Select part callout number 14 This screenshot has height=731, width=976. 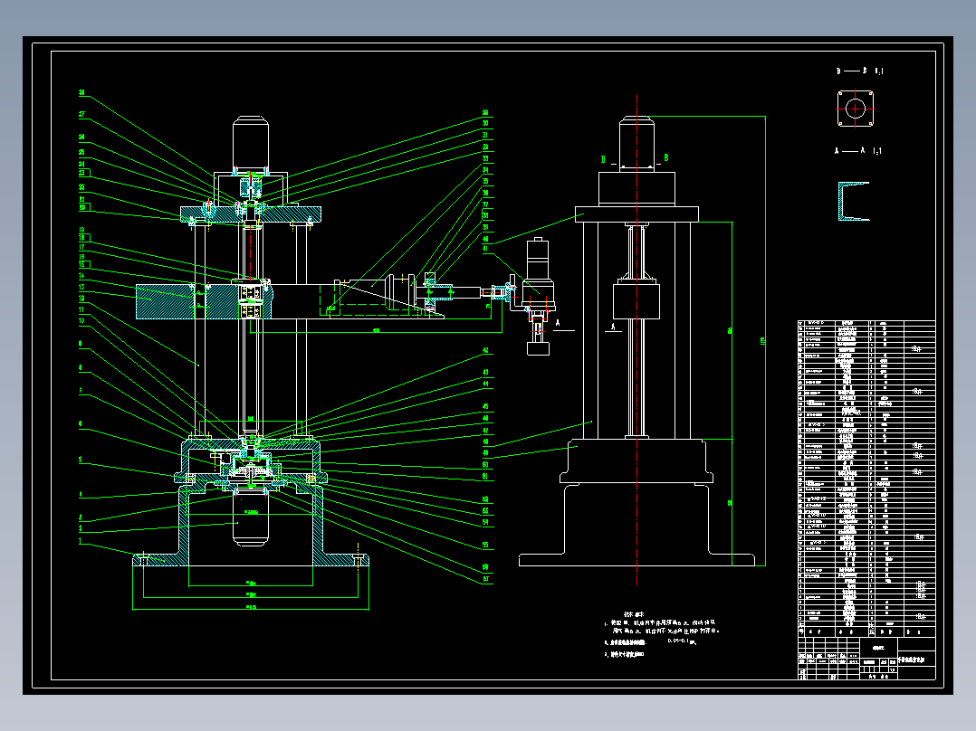coord(81,276)
